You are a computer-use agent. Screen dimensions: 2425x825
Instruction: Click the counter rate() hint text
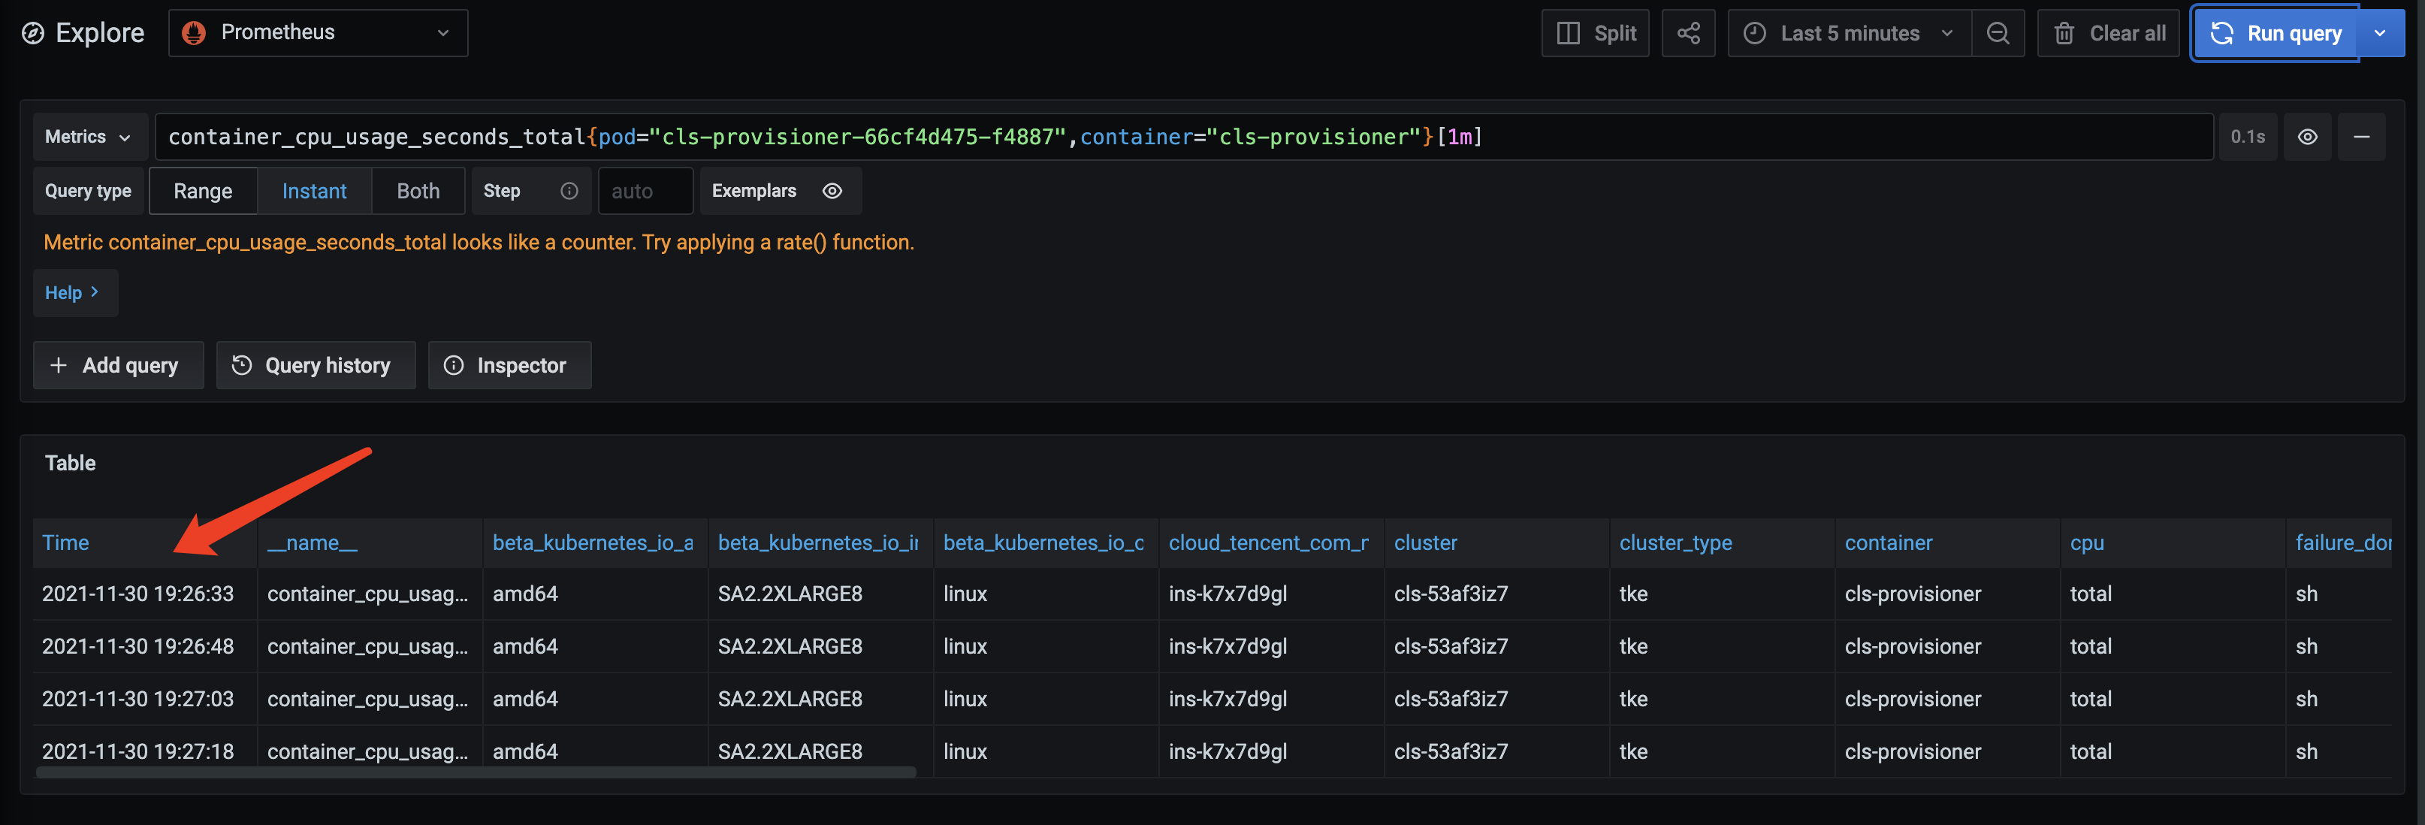pyautogui.click(x=479, y=243)
